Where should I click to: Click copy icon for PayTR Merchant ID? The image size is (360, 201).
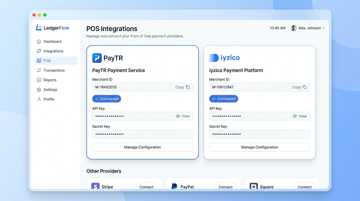[x=188, y=87]
